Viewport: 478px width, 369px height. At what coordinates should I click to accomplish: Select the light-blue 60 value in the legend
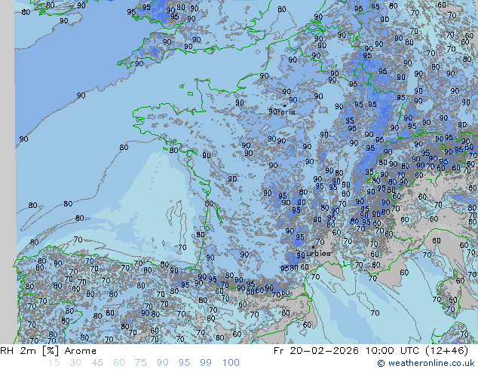[119, 363]
